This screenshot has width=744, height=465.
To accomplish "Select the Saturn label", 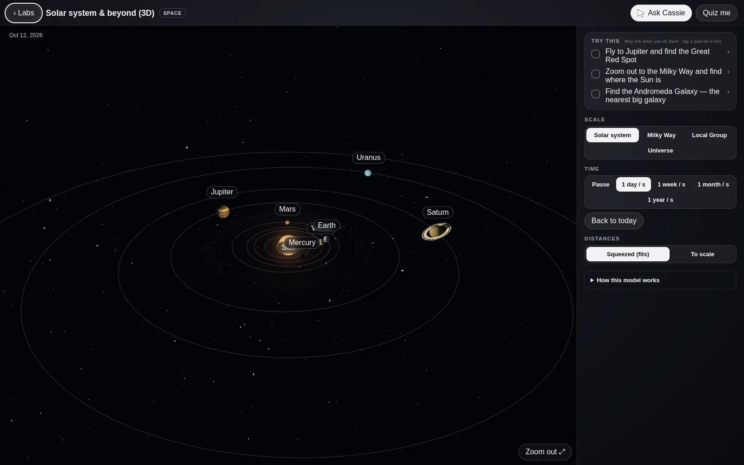I will pyautogui.click(x=438, y=213).
